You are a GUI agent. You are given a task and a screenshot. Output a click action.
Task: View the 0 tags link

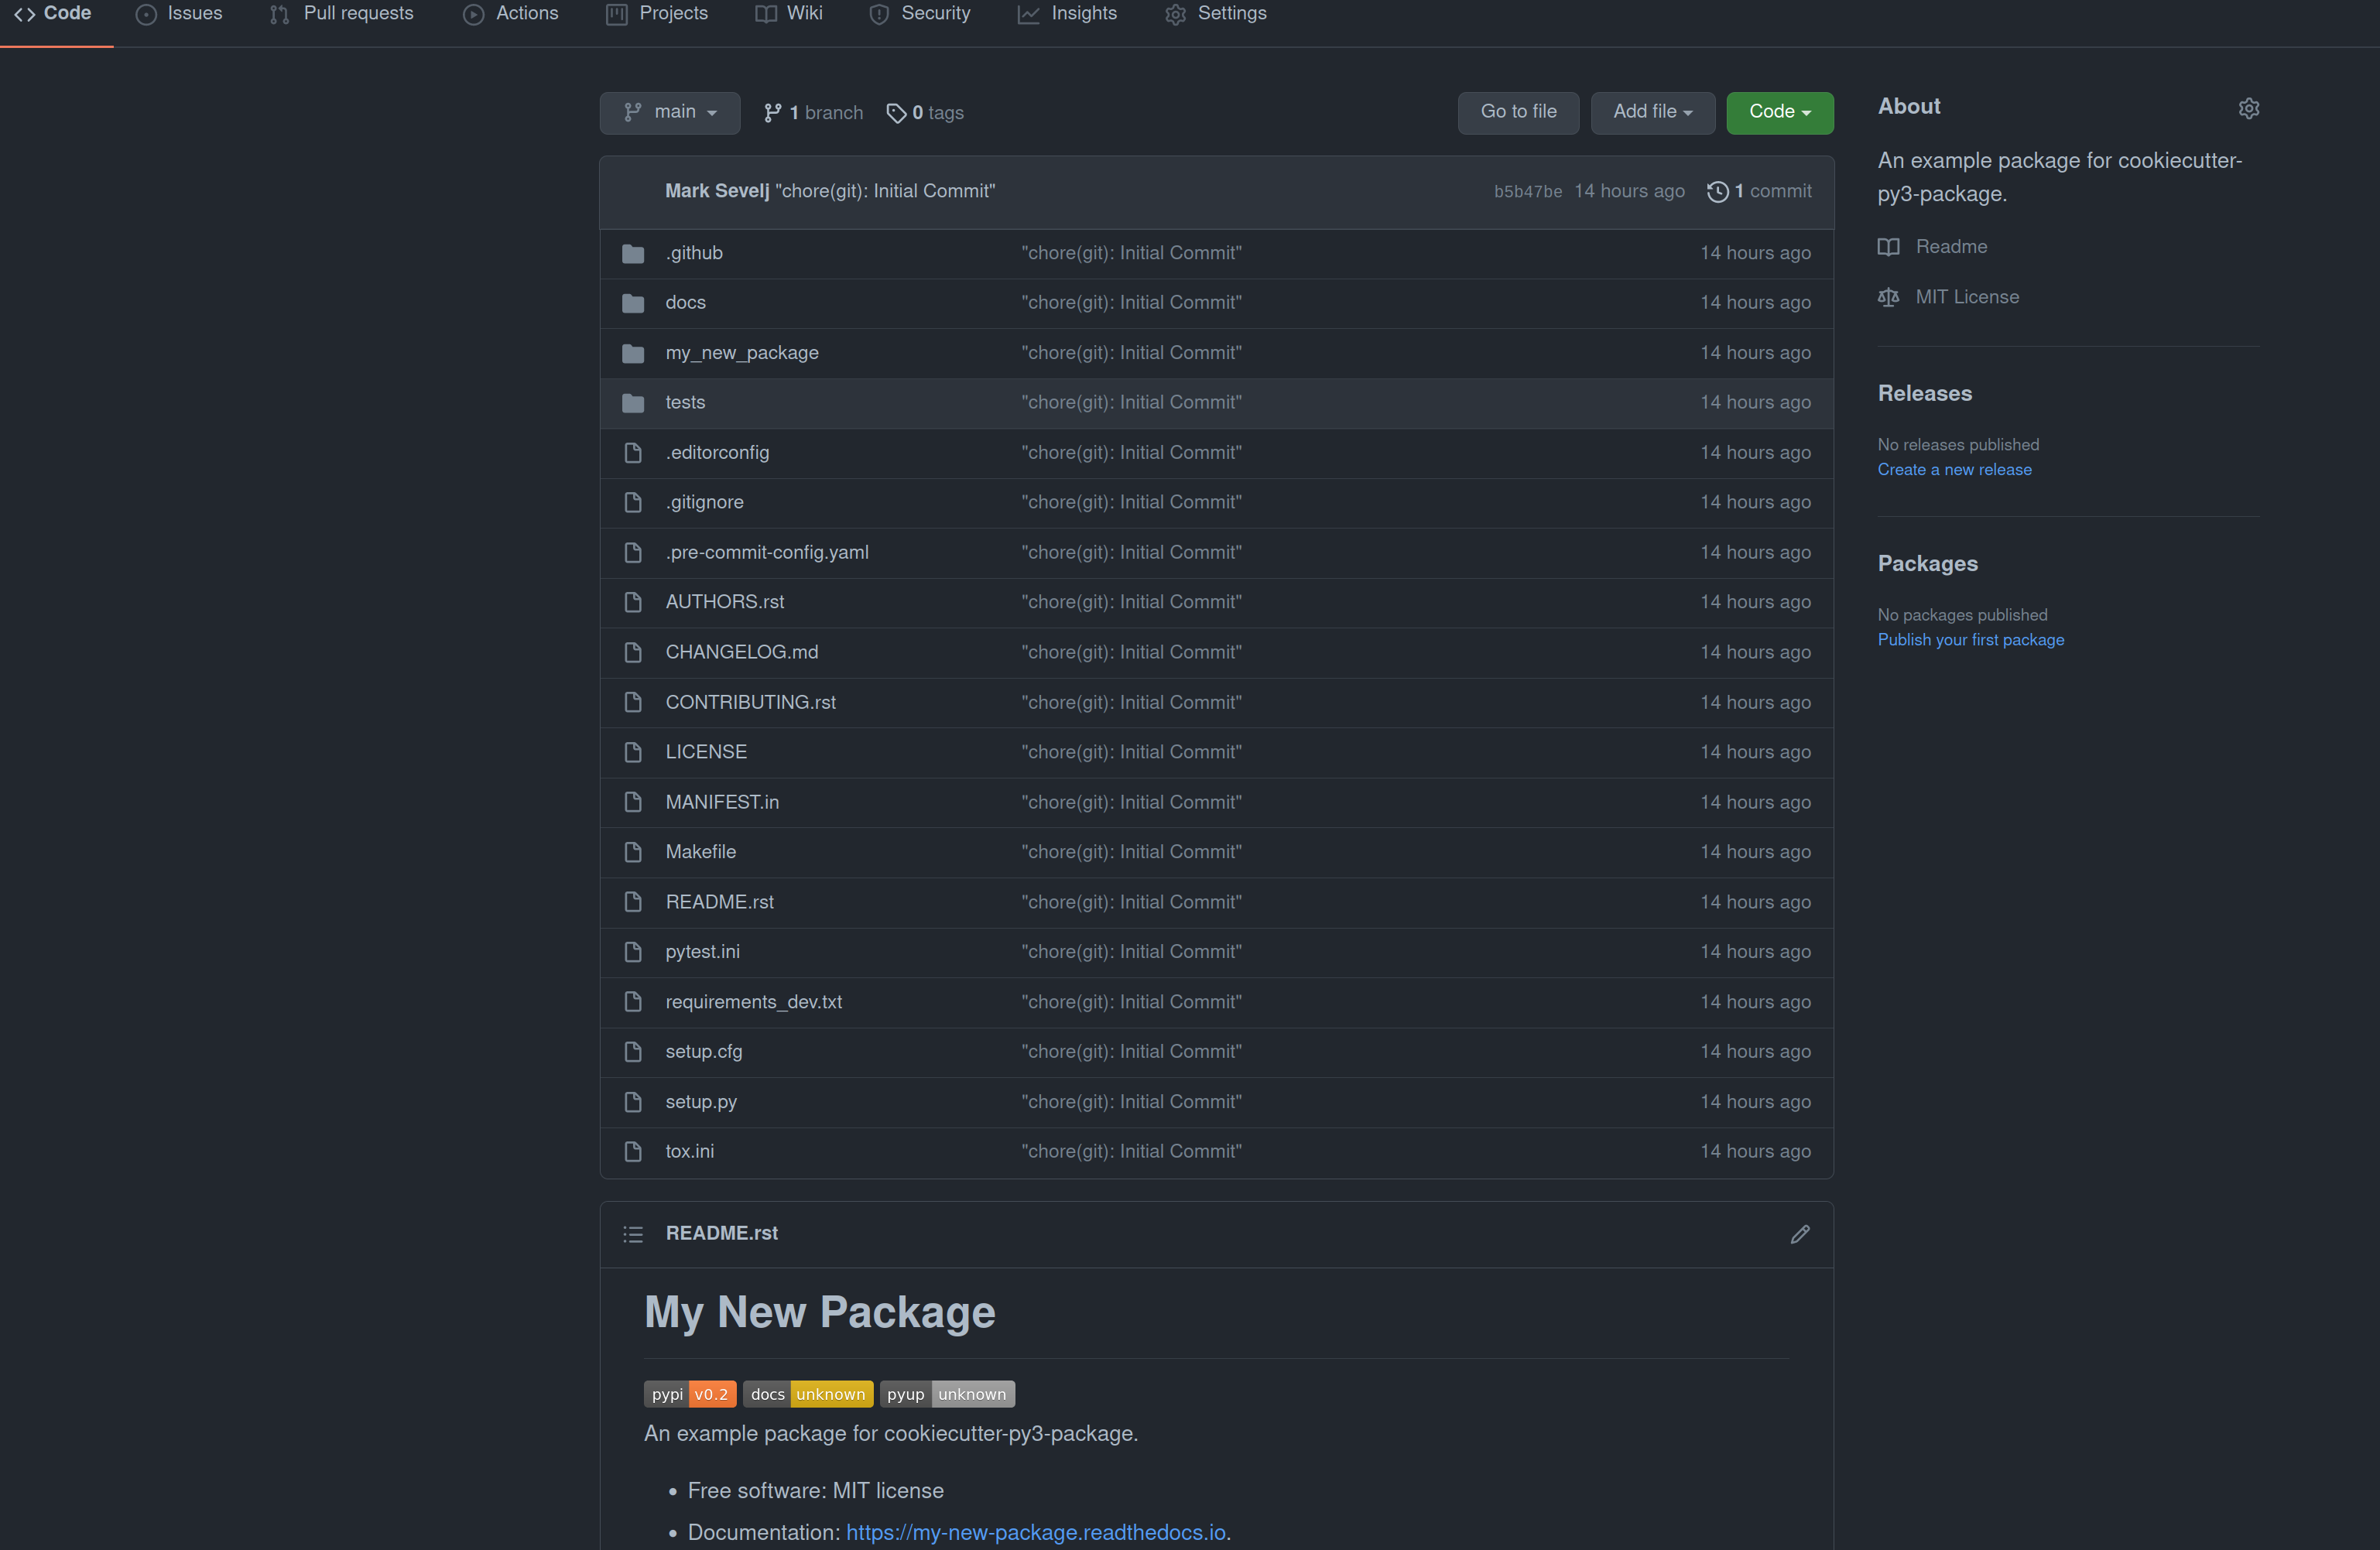click(x=925, y=113)
